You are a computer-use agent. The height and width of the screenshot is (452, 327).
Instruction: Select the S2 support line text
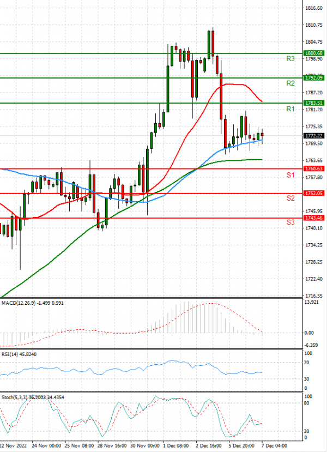coord(290,198)
